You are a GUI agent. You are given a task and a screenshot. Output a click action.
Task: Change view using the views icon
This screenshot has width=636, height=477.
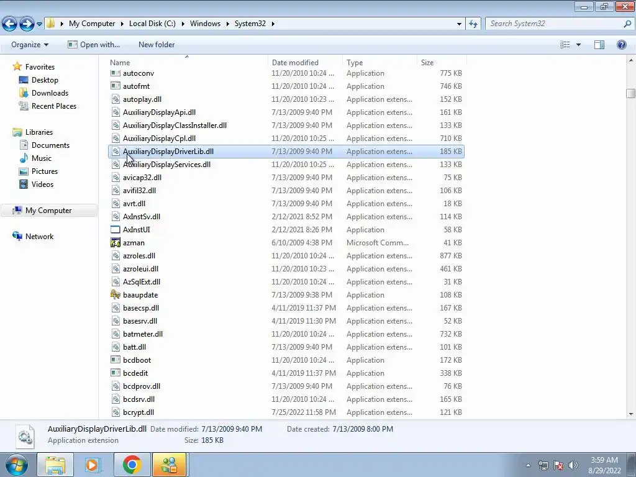click(x=565, y=45)
